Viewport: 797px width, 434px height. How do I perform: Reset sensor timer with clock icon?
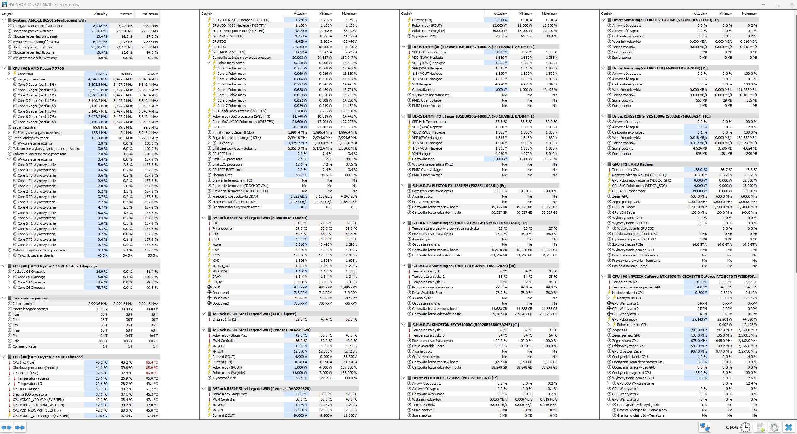(745, 427)
